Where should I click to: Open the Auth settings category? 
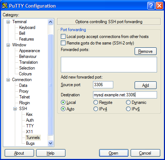(30, 120)
